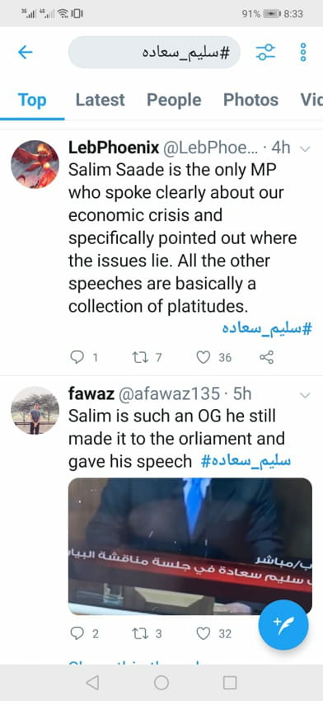Tap the back arrow icon
323x701 pixels.
point(25,52)
